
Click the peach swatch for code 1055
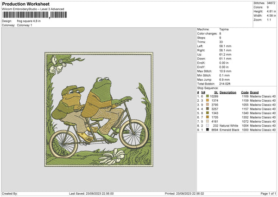tap(208, 105)
